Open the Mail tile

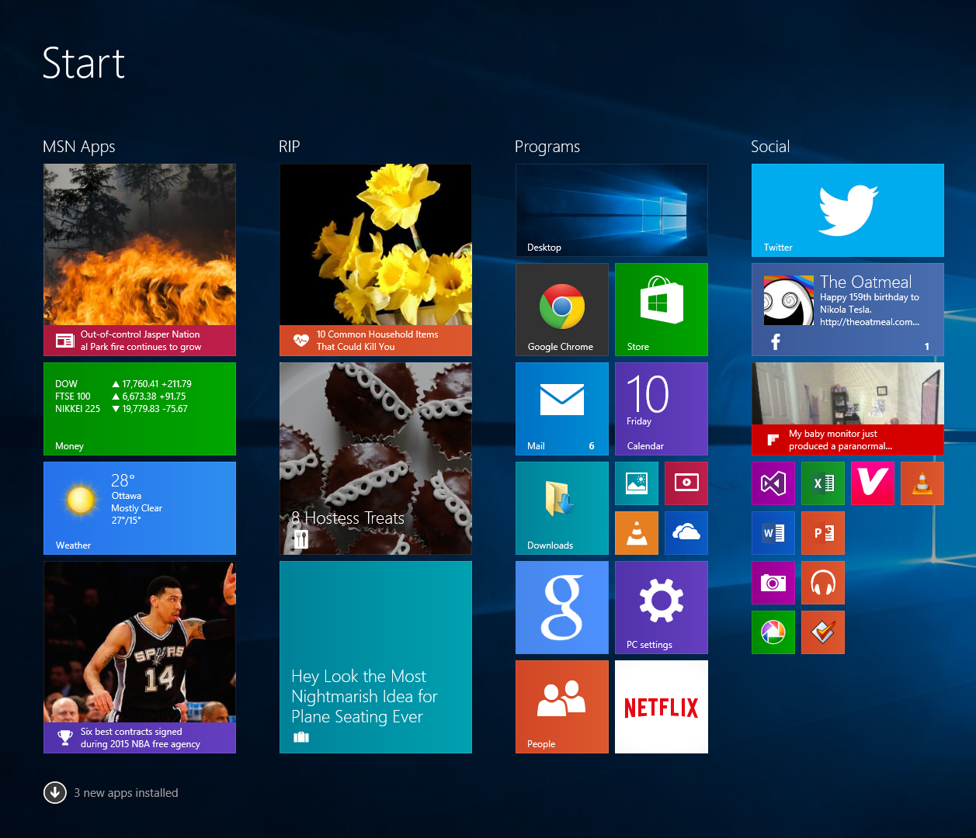[561, 408]
